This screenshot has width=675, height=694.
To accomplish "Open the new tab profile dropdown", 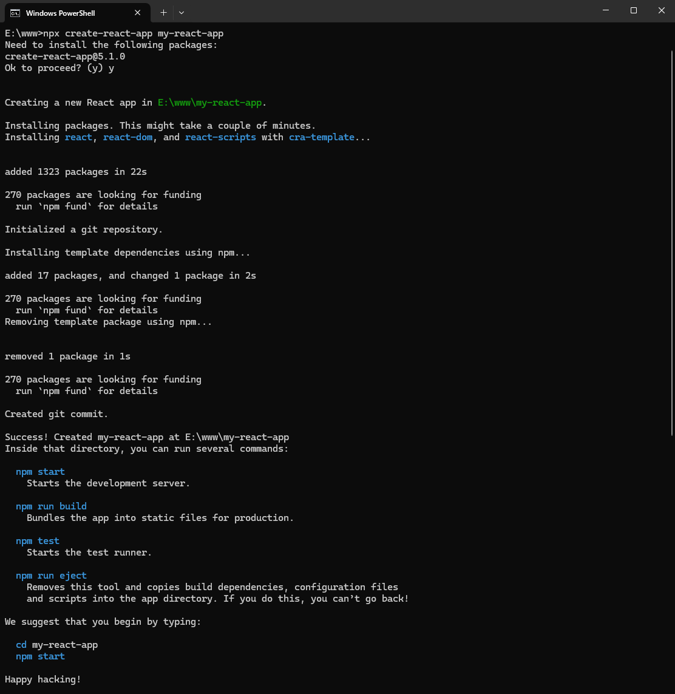I will [181, 13].
